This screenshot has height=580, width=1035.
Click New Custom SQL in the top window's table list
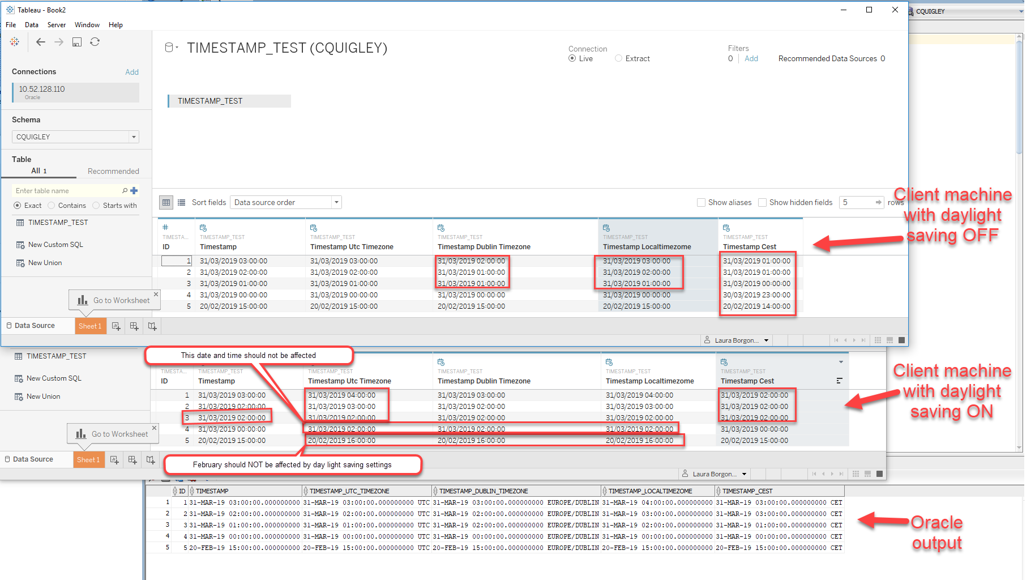55,245
